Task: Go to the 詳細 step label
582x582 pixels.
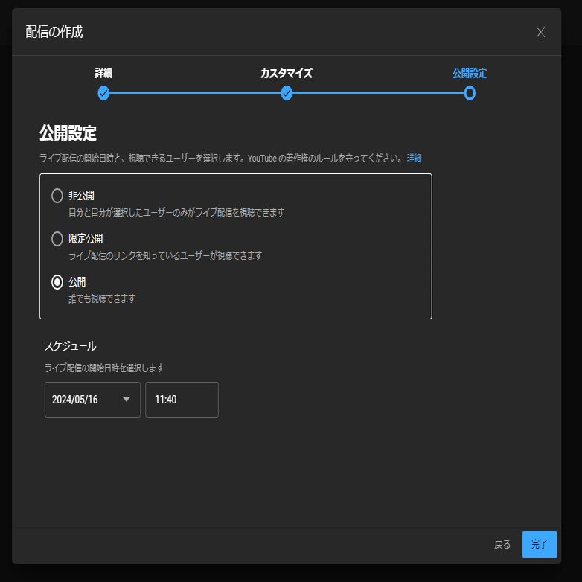Action: [103, 73]
